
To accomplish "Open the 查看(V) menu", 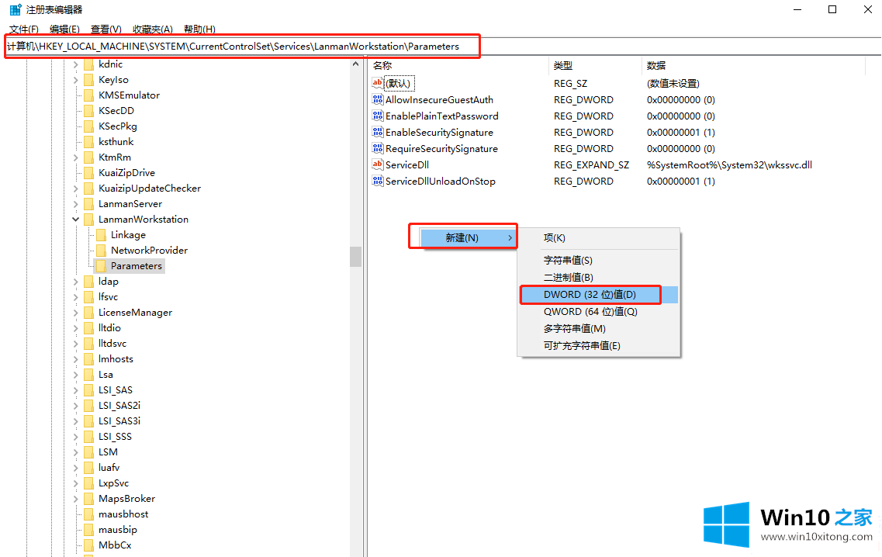I will tap(105, 29).
